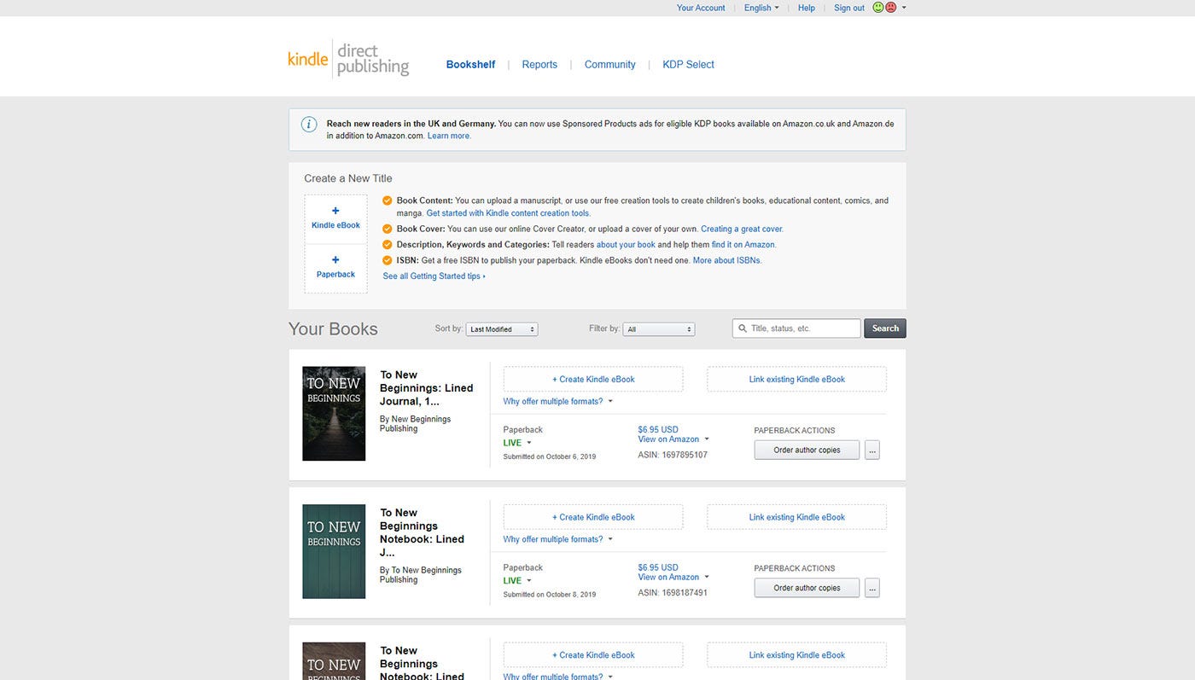This screenshot has width=1195, height=680.
Task: Click the plus Kindle eBook tile
Action: click(335, 218)
